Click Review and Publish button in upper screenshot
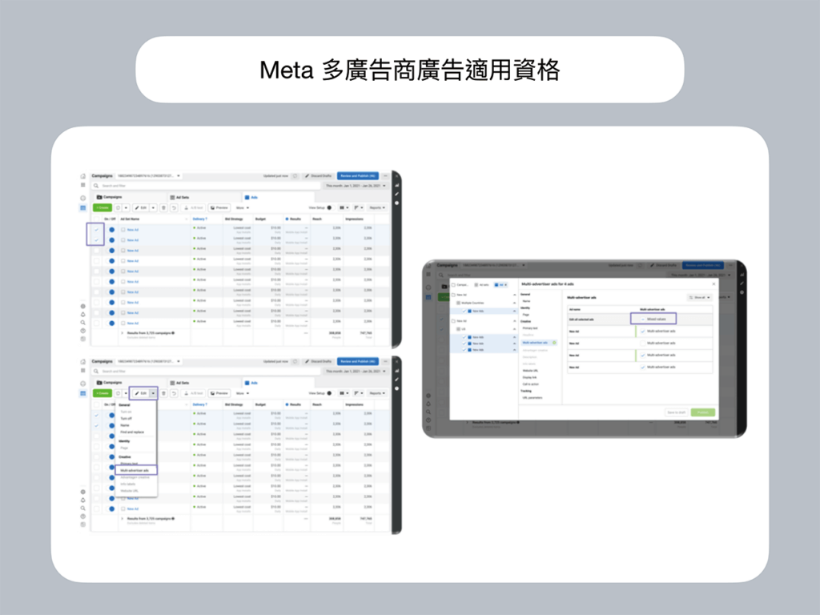Screen dimensions: 820x615 pos(358,175)
